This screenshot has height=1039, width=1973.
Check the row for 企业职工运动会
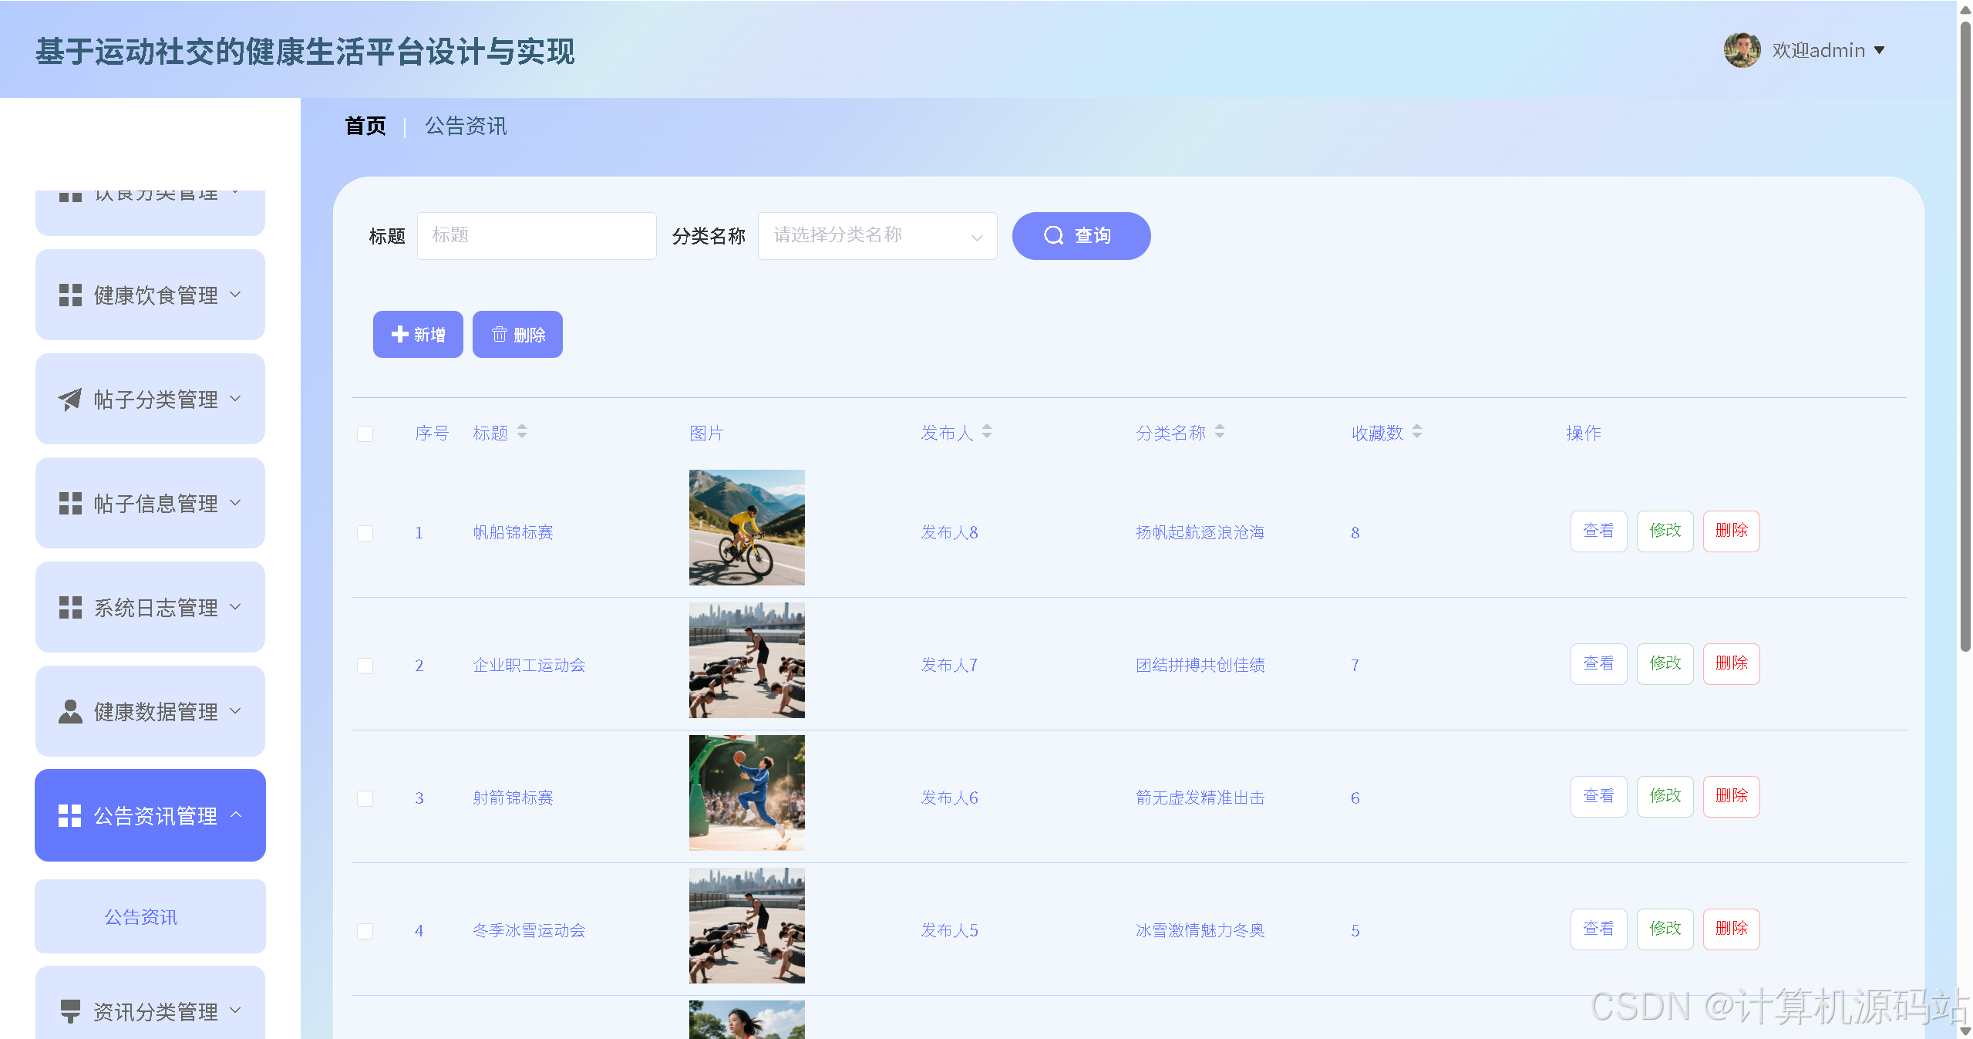pos(365,666)
